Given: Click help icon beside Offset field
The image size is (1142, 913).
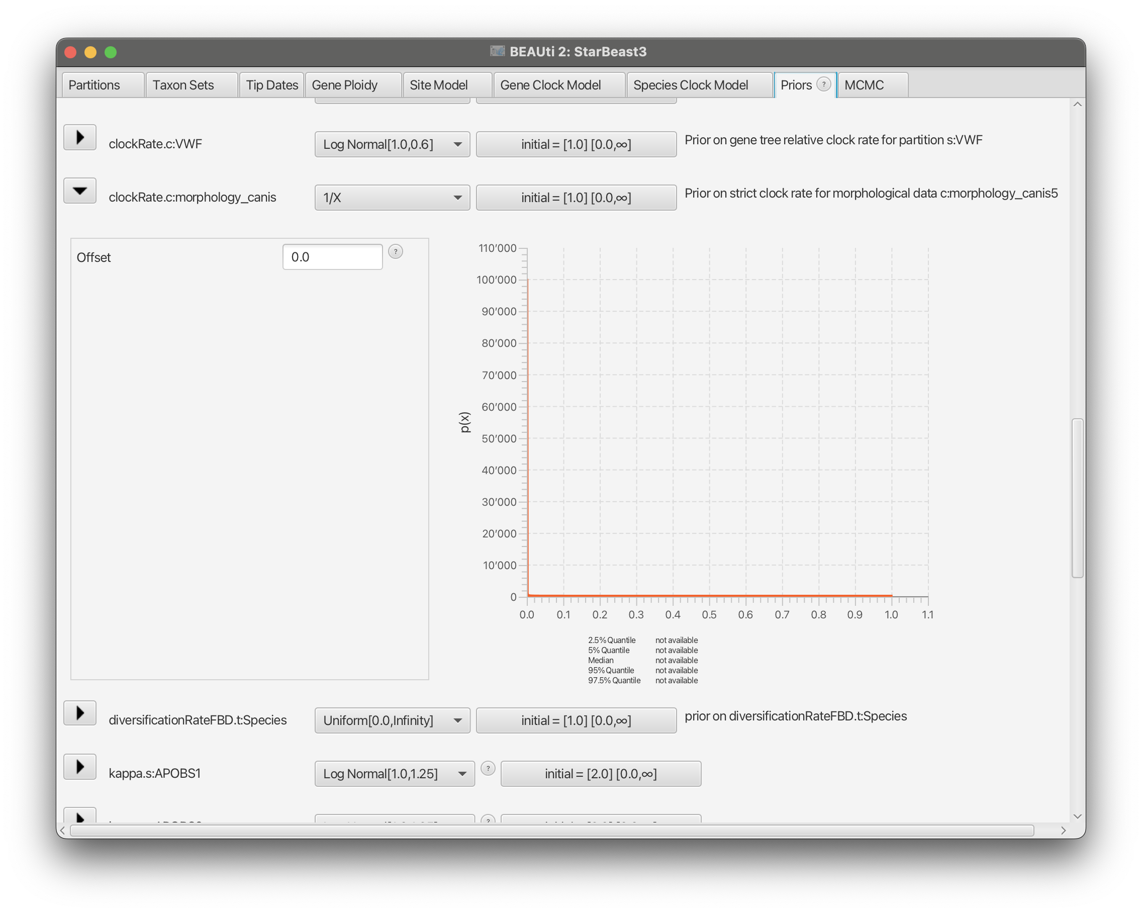Looking at the screenshot, I should pyautogui.click(x=395, y=252).
